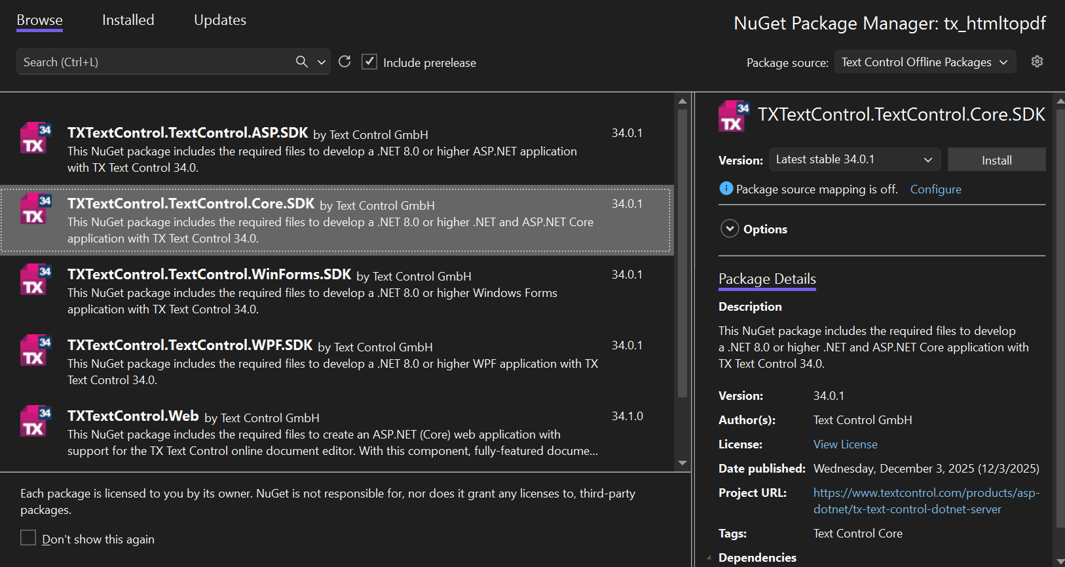Expand the Options section
This screenshot has width=1065, height=567.
[x=729, y=229]
